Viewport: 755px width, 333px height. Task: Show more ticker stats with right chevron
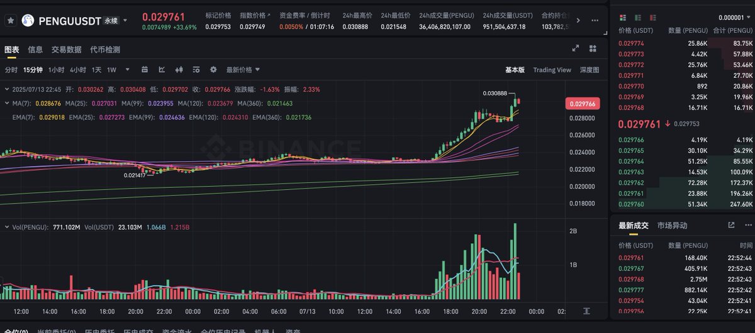click(x=579, y=21)
